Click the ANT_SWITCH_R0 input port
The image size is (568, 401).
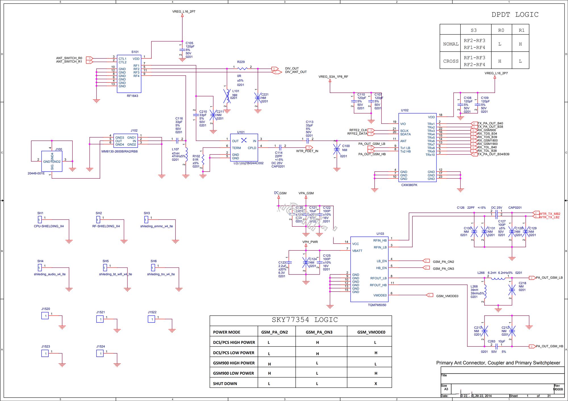[89, 58]
